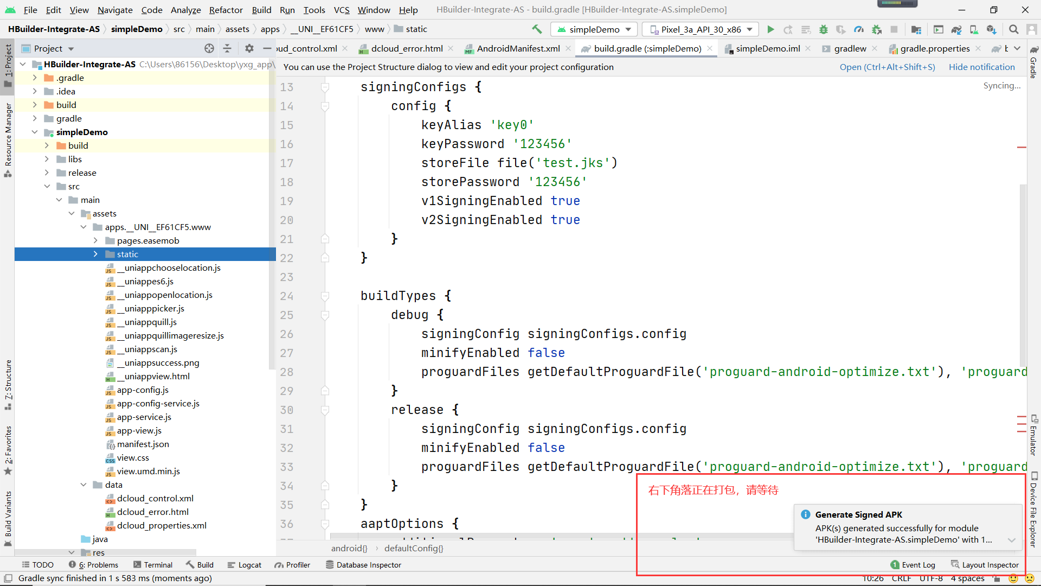Open the Build menu

[261, 10]
